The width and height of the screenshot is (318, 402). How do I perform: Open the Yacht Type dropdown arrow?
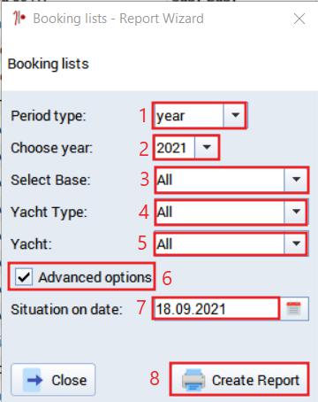(296, 212)
